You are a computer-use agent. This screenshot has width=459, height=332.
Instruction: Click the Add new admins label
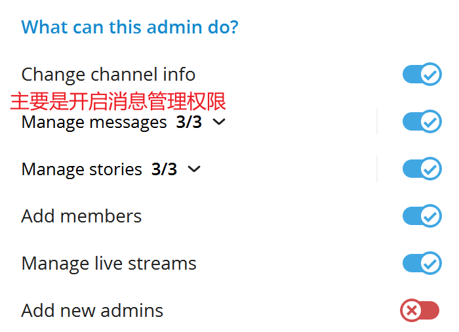click(x=92, y=311)
